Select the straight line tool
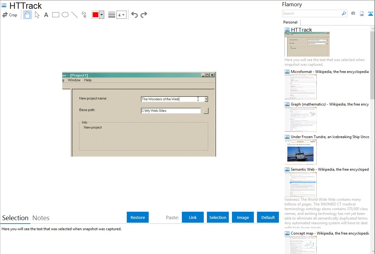375x254 pixels. [x=74, y=15]
